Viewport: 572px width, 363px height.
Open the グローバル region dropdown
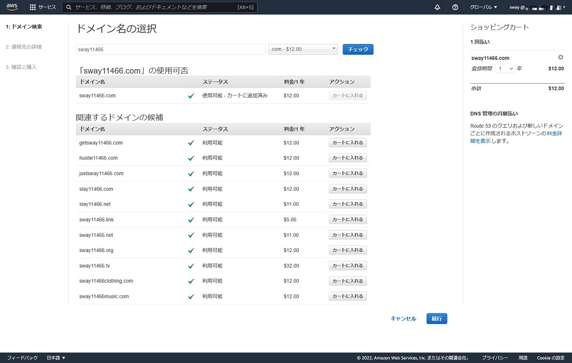[x=483, y=7]
